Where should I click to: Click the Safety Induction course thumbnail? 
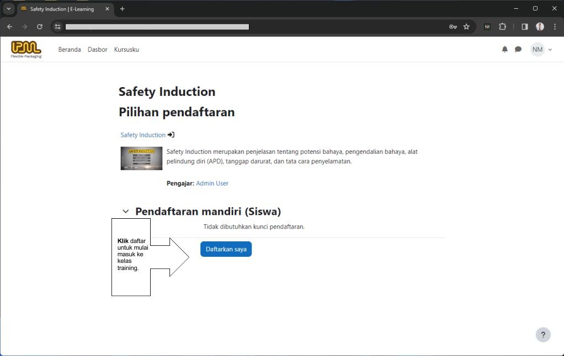141,158
